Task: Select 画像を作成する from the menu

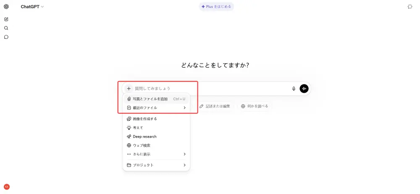Action: coord(156,119)
